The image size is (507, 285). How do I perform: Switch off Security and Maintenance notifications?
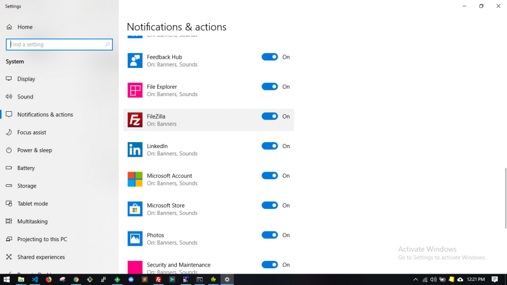[x=270, y=265]
